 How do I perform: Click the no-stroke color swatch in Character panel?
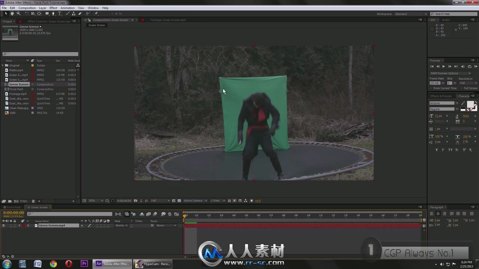point(468,110)
